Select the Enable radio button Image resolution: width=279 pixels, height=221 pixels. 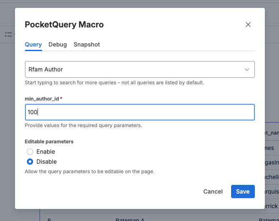click(x=30, y=152)
